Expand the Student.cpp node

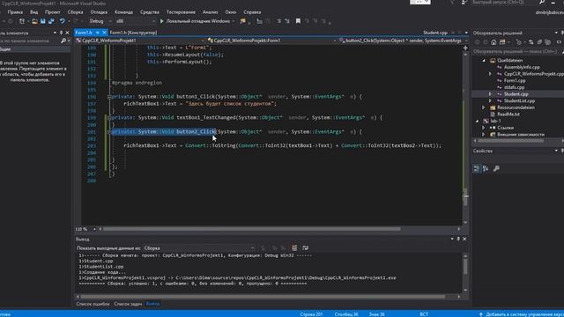click(x=490, y=94)
